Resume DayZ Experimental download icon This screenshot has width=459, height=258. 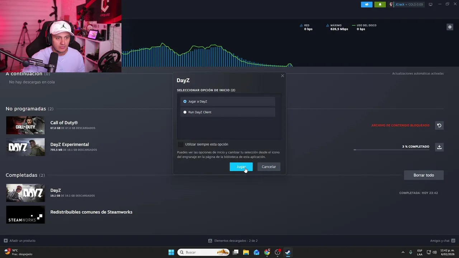coord(439,147)
